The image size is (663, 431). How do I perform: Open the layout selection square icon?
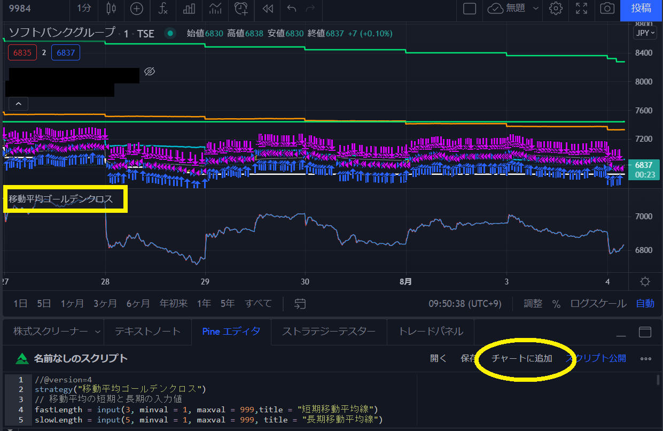[469, 9]
